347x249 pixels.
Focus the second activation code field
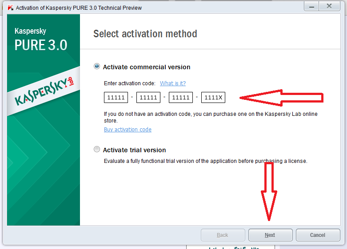point(148,98)
